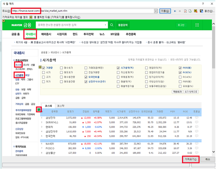216x169 pixels.
Task: Click the vertical scrollbar up arrow
Action: pos(214,24)
